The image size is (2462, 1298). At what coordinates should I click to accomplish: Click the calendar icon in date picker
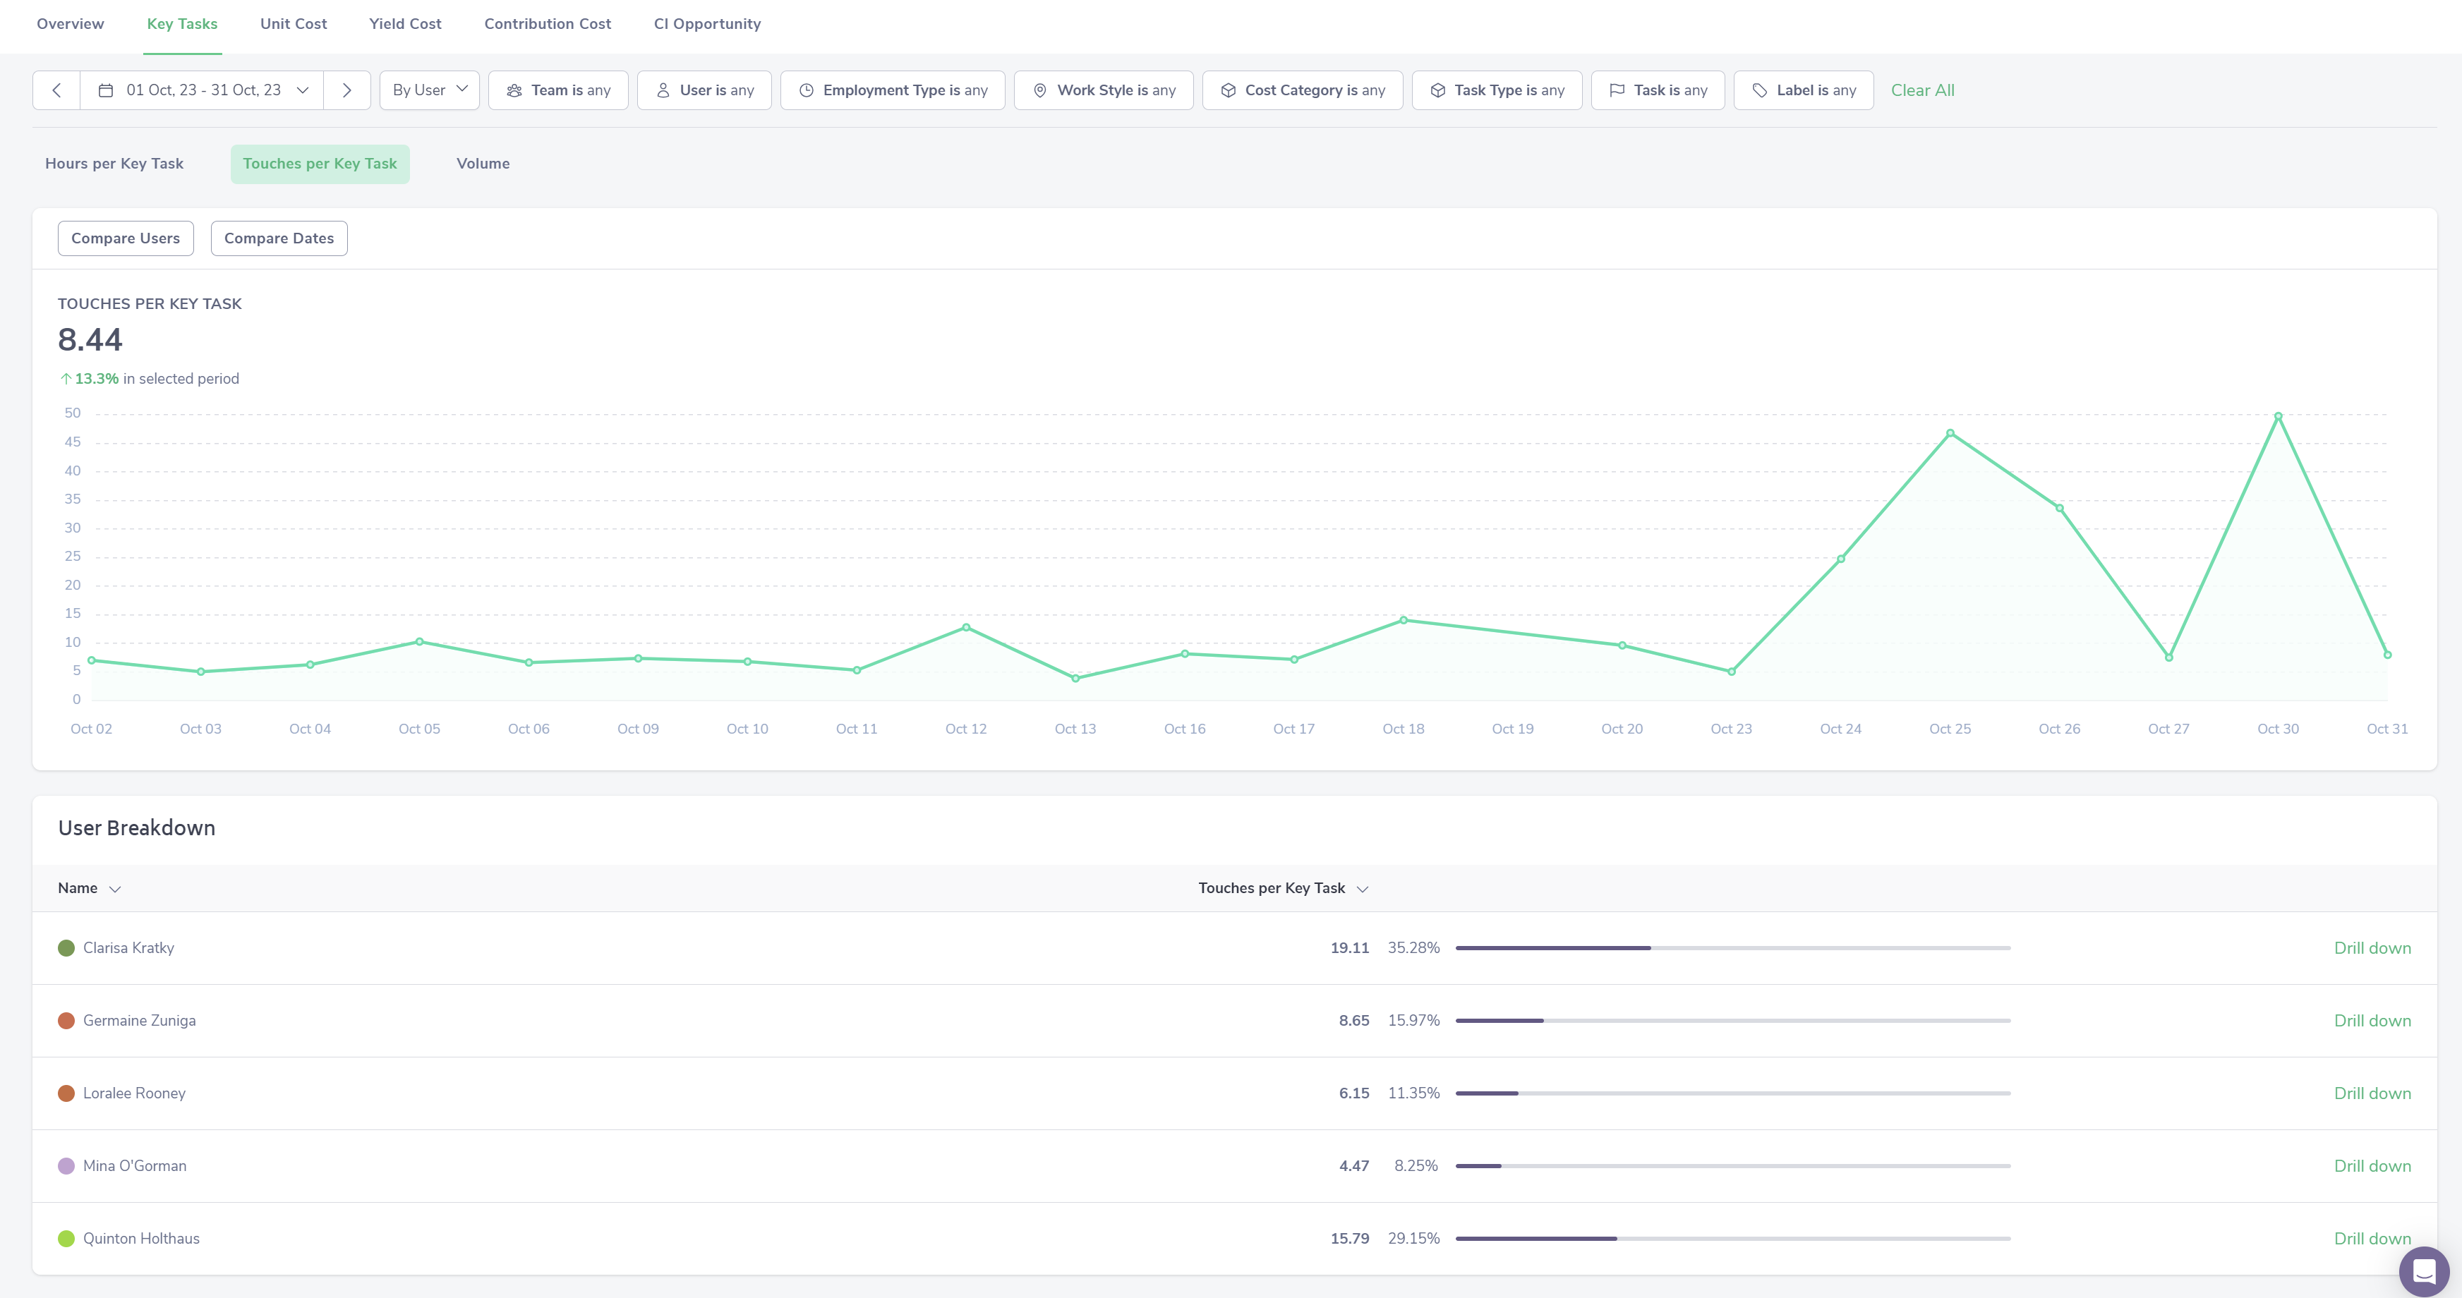106,90
